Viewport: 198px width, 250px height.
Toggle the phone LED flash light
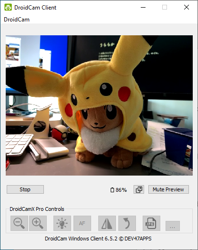pos(62,223)
